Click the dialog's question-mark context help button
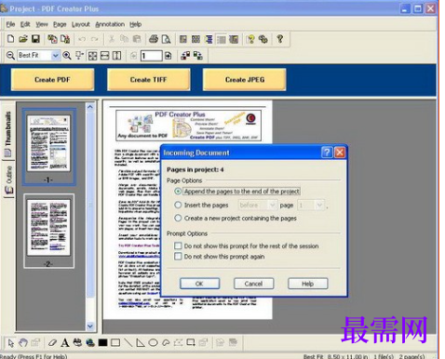Viewport: 445px width, 359px height. pyautogui.click(x=327, y=153)
